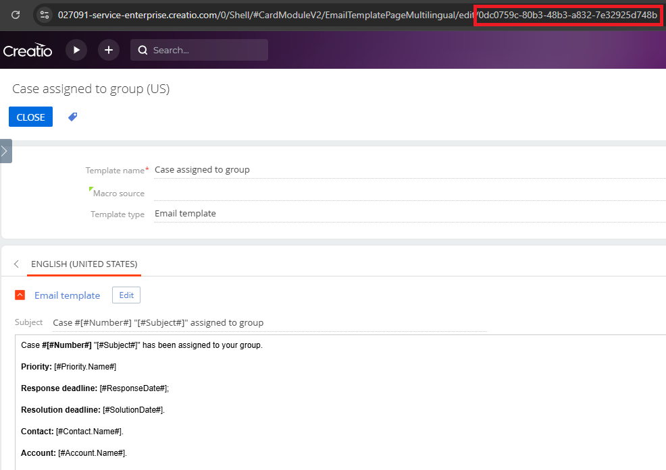
Task: Click the run process play button
Action: point(76,50)
